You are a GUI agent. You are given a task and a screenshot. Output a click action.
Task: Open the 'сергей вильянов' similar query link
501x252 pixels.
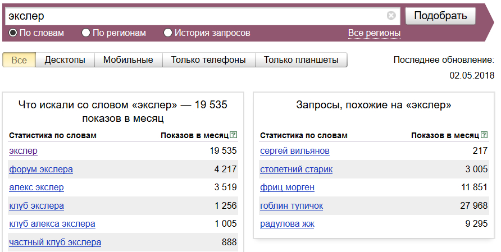pyautogui.click(x=295, y=151)
